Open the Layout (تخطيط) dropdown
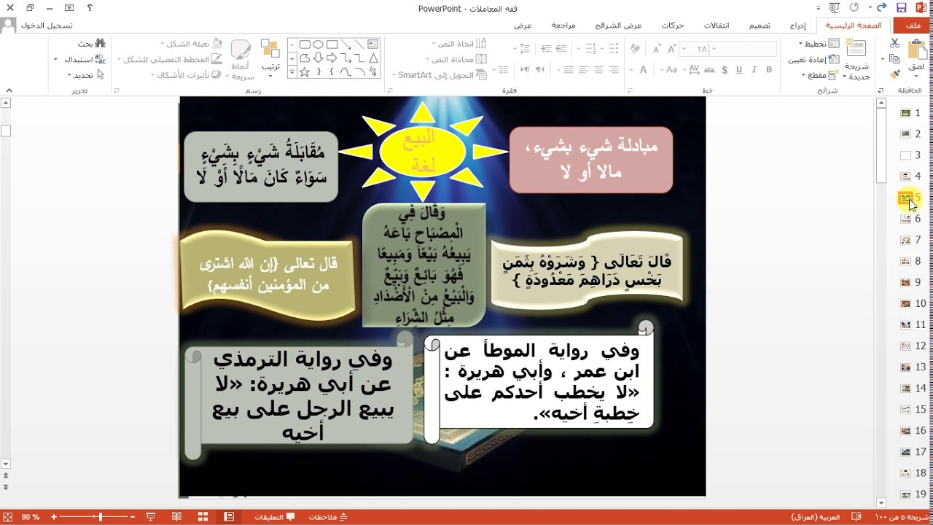The width and height of the screenshot is (933, 525). (x=819, y=44)
